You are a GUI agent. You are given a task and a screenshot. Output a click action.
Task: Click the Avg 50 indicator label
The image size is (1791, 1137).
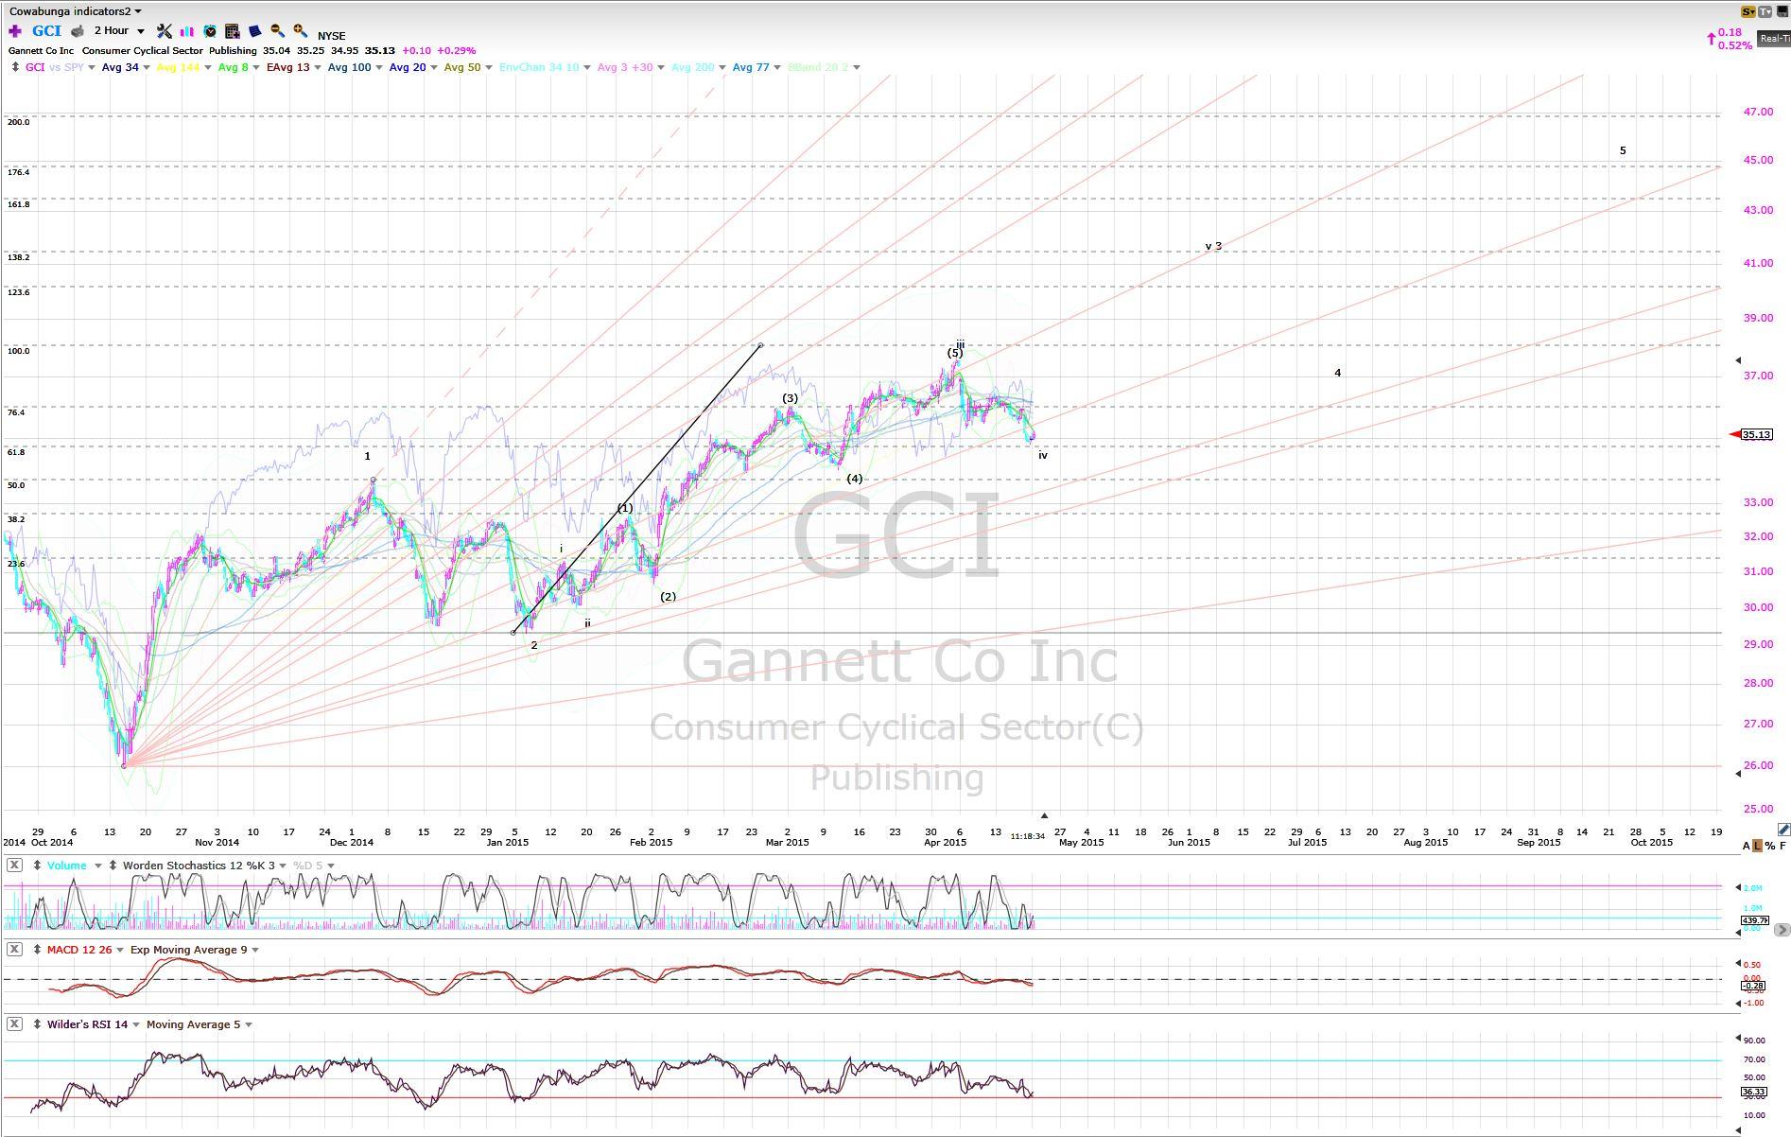click(462, 67)
